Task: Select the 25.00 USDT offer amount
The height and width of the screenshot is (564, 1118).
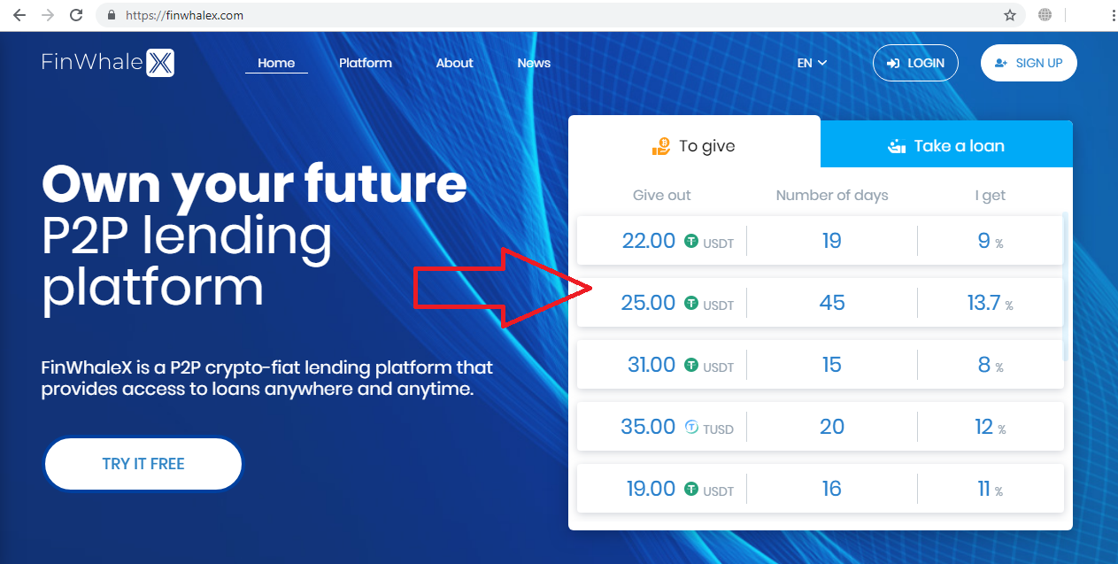Action: (x=678, y=303)
